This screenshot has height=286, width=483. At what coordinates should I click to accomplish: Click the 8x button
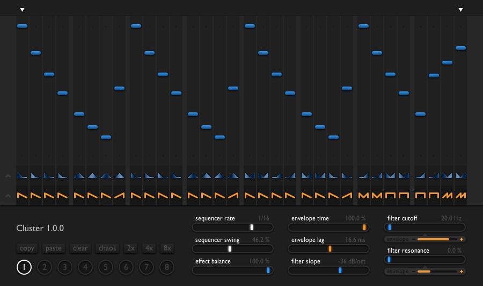pyautogui.click(x=167, y=248)
